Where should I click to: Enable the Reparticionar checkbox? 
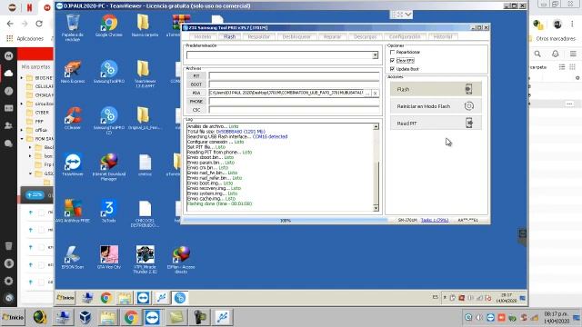[392, 53]
